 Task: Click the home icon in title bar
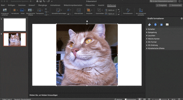point(37,1)
